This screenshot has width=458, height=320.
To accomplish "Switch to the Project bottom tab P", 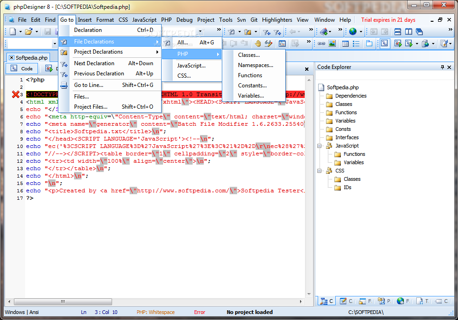I will tap(384, 301).
